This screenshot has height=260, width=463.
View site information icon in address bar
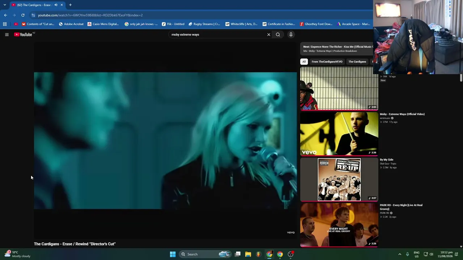(x=33, y=15)
